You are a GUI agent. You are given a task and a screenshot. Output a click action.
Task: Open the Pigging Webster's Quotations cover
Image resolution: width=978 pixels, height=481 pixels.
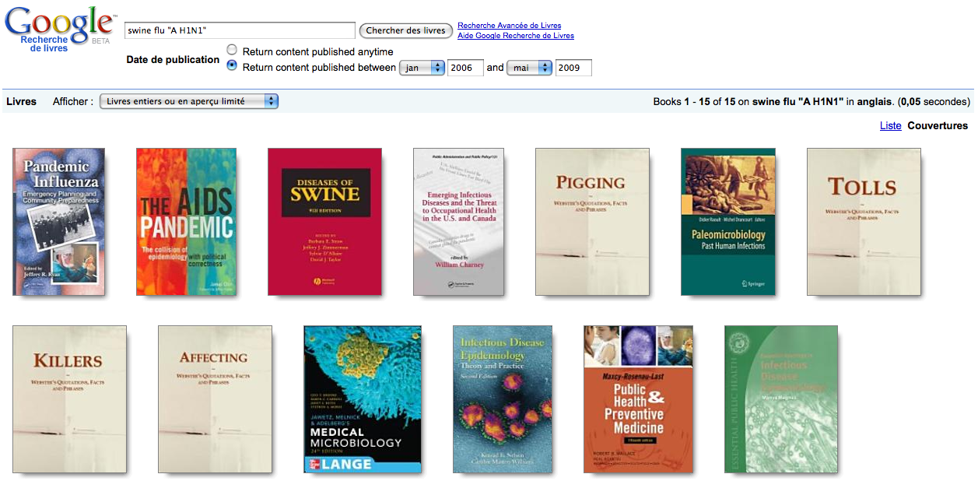592,222
